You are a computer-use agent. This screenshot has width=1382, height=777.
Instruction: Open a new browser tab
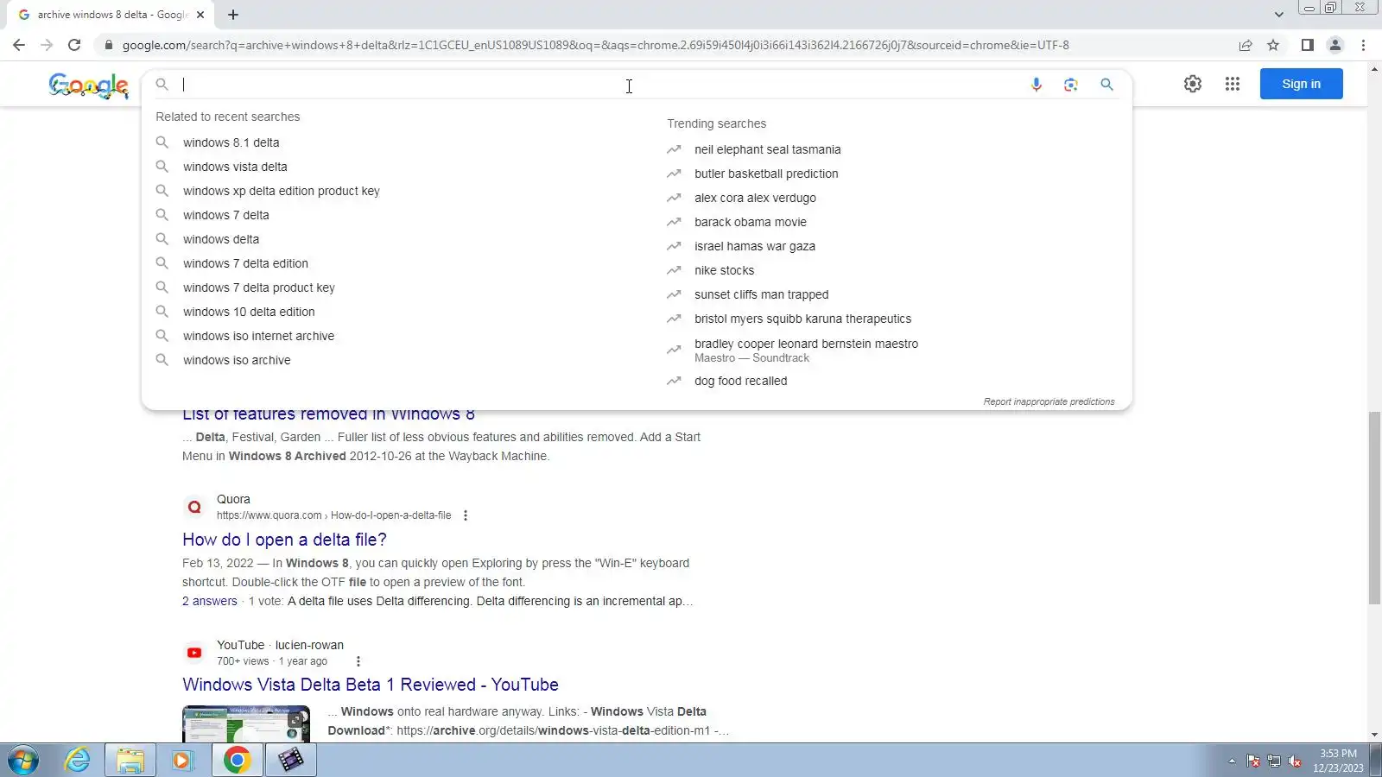coord(233,15)
